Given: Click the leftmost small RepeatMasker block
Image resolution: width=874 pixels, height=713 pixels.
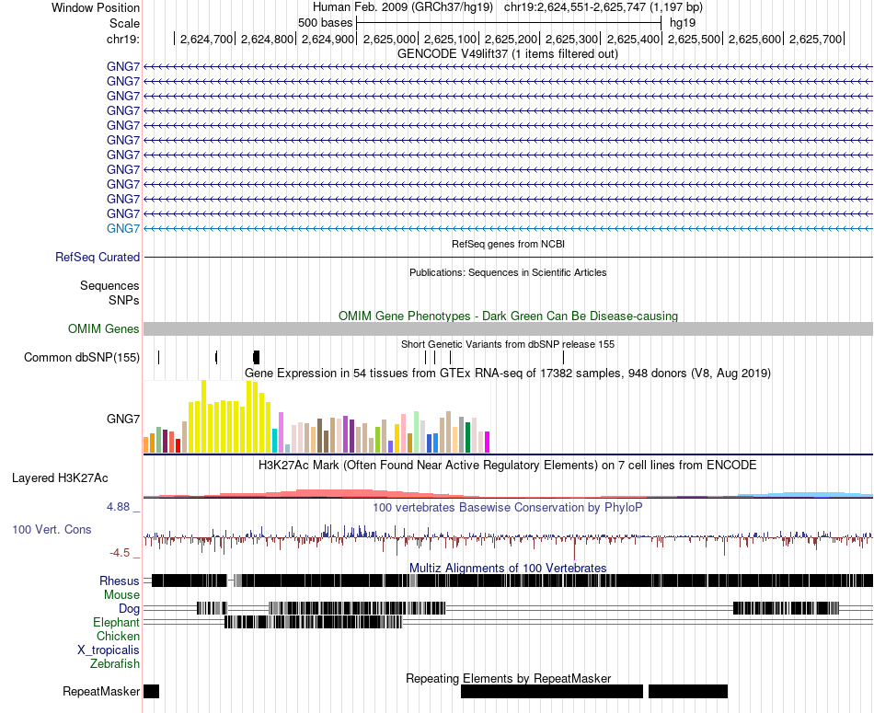Looking at the screenshot, I should pos(151,692).
